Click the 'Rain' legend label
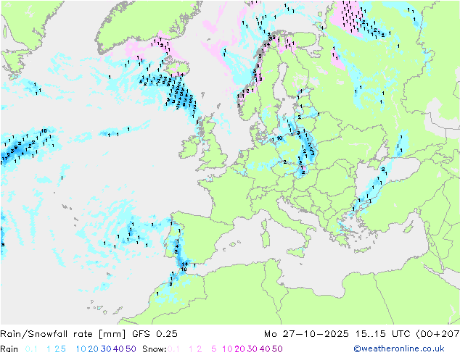Image resolution: width=460 pixels, height=355 pixels. click(9, 349)
